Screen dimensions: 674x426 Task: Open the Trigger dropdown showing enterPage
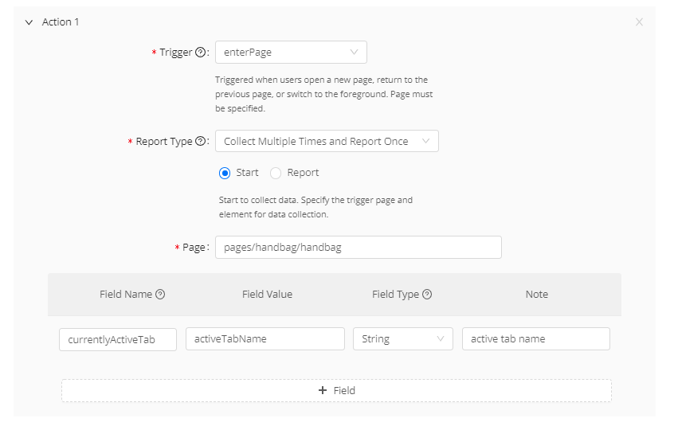[x=291, y=53]
